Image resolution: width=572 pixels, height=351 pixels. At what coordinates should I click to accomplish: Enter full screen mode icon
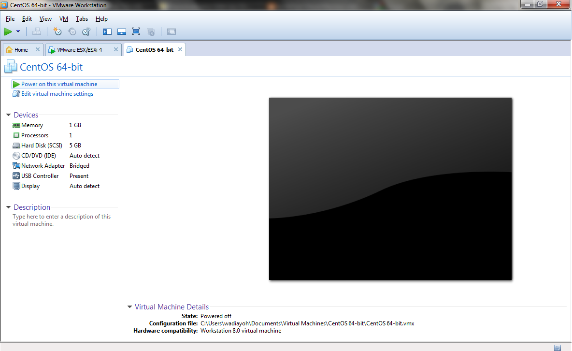pos(136,32)
